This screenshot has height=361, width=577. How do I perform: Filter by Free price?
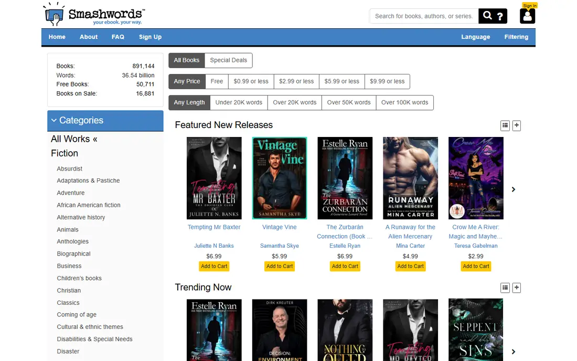[x=217, y=81]
